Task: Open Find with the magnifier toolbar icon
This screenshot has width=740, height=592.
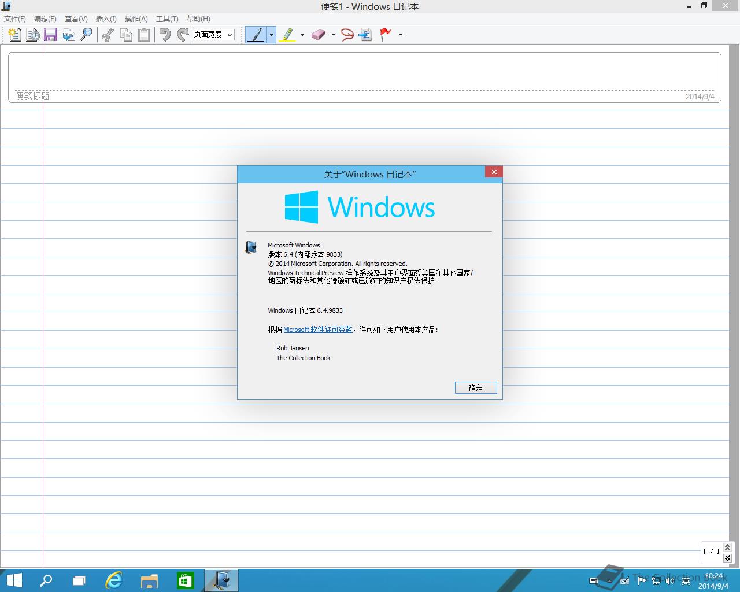Action: coord(87,35)
